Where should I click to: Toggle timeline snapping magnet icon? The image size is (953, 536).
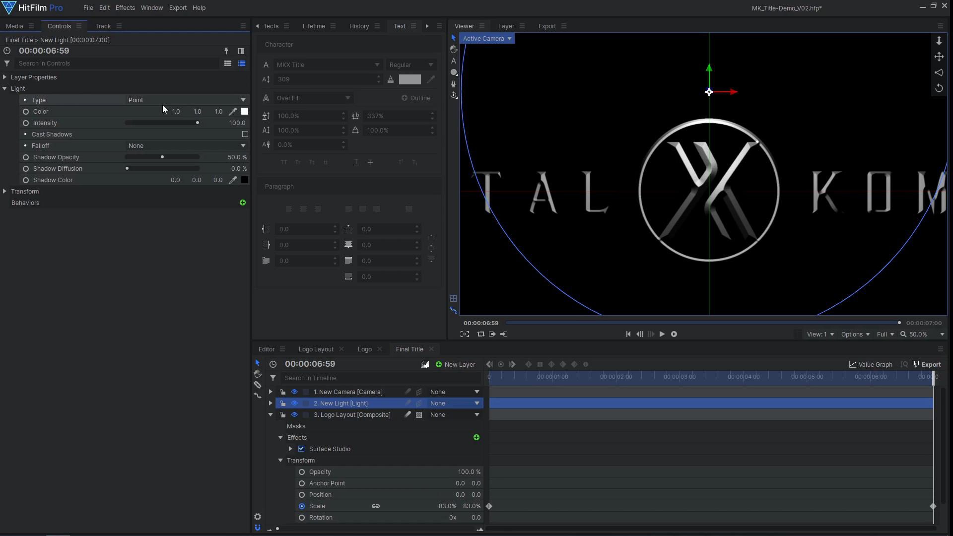(257, 528)
